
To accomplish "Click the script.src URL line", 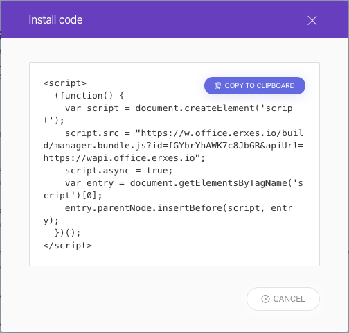I will [x=184, y=133].
